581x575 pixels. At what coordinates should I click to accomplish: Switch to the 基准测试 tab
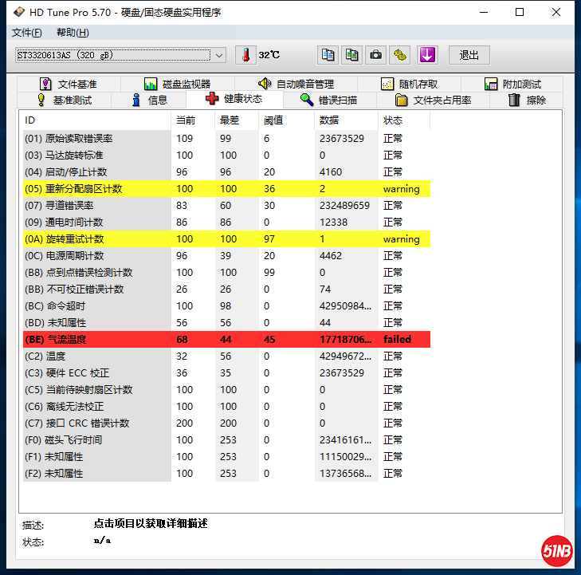pyautogui.click(x=64, y=100)
